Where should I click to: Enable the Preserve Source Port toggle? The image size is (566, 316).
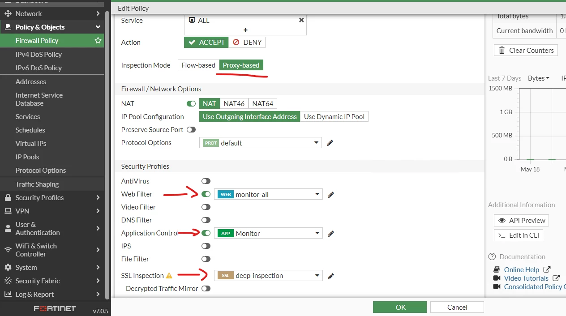(x=191, y=130)
